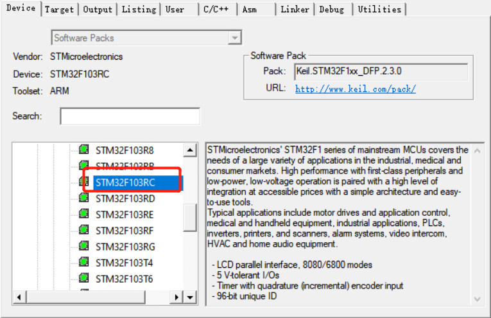Click chip icon next to STM32F103RD
The image size is (491, 318).
(x=84, y=198)
